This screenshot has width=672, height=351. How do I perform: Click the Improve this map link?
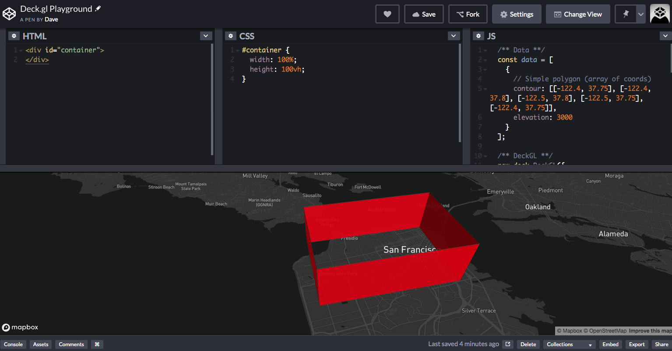(x=652, y=331)
